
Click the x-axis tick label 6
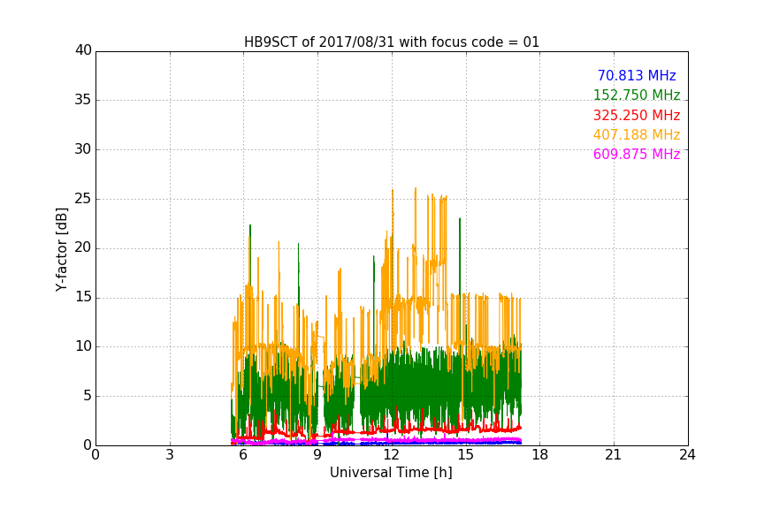(x=243, y=455)
